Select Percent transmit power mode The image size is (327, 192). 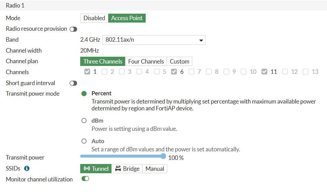(x=84, y=94)
